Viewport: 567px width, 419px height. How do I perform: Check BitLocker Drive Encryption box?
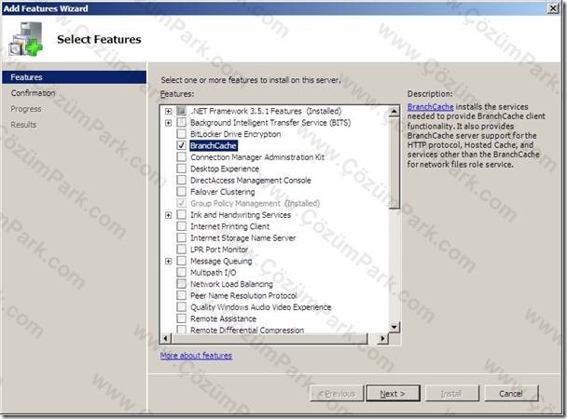point(182,134)
